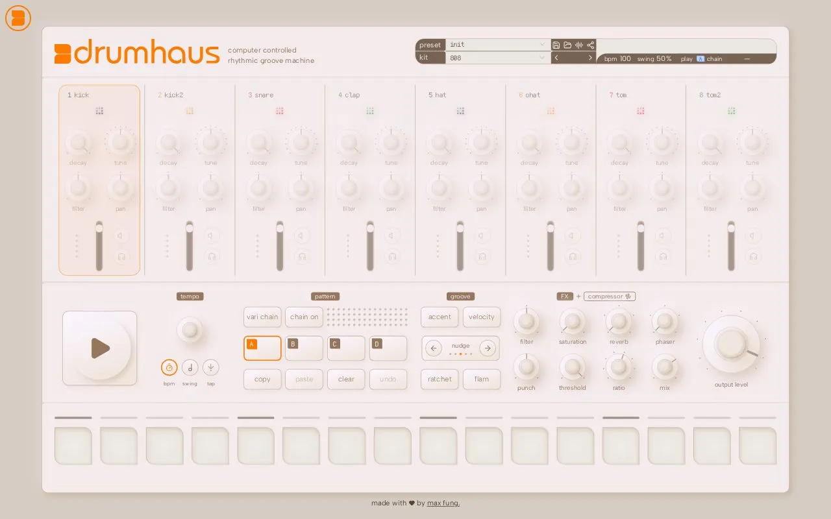Select pattern variation D

pyautogui.click(x=388, y=348)
